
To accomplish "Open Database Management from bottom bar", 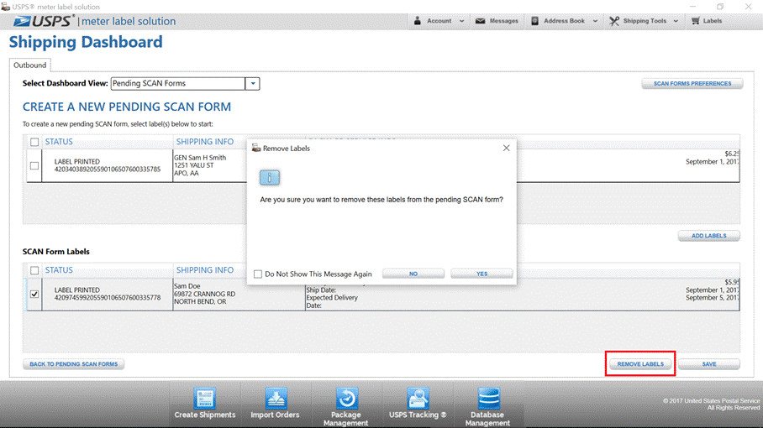I will [x=487, y=407].
